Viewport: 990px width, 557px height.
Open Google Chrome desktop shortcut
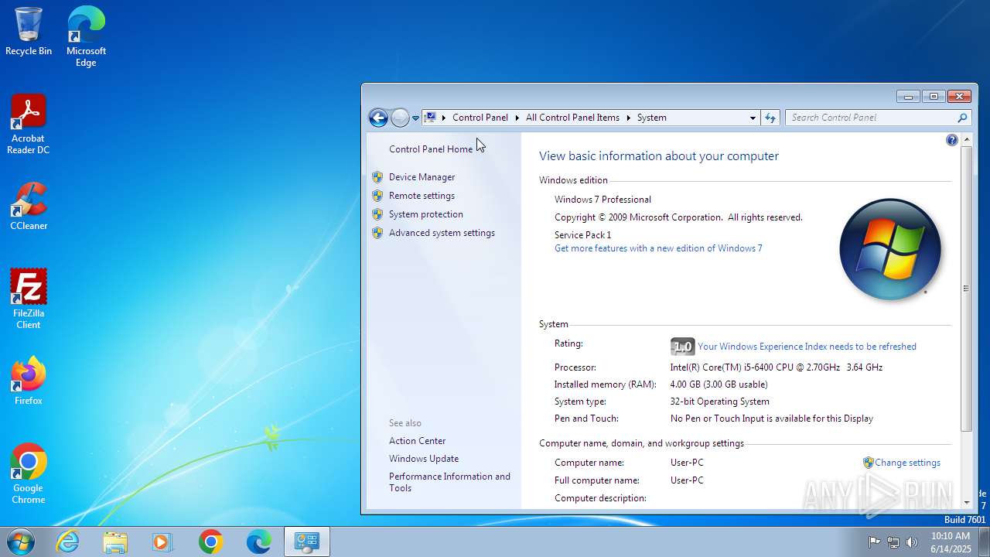[29, 474]
